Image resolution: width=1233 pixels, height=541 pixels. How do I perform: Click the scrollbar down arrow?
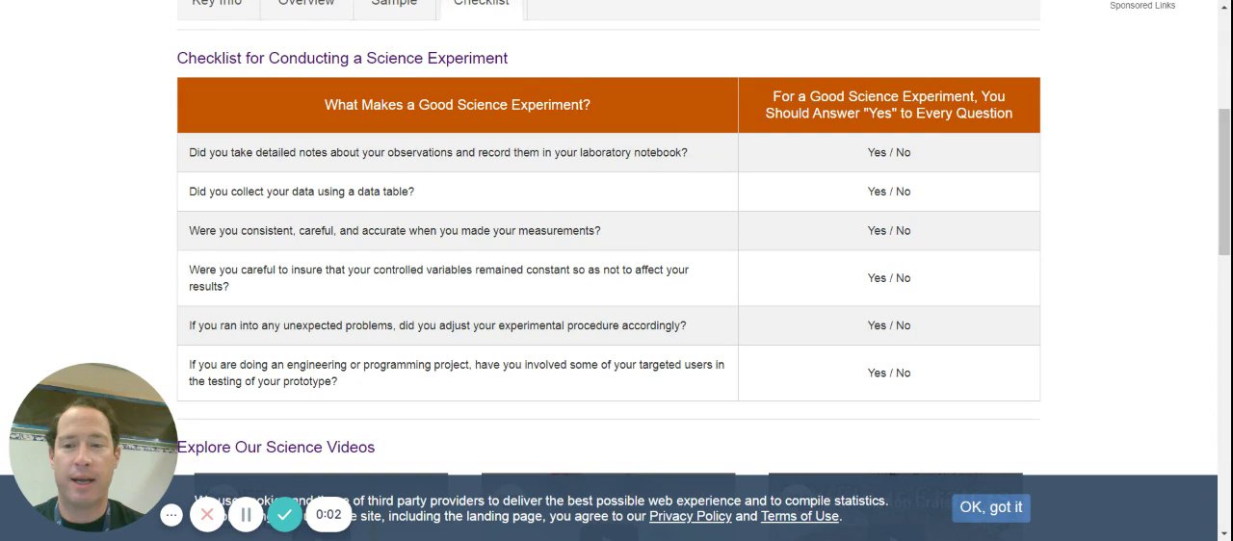[x=1224, y=532]
